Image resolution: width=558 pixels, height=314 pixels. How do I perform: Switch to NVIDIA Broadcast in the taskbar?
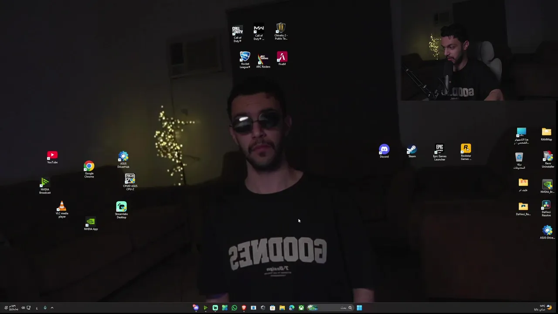205,308
